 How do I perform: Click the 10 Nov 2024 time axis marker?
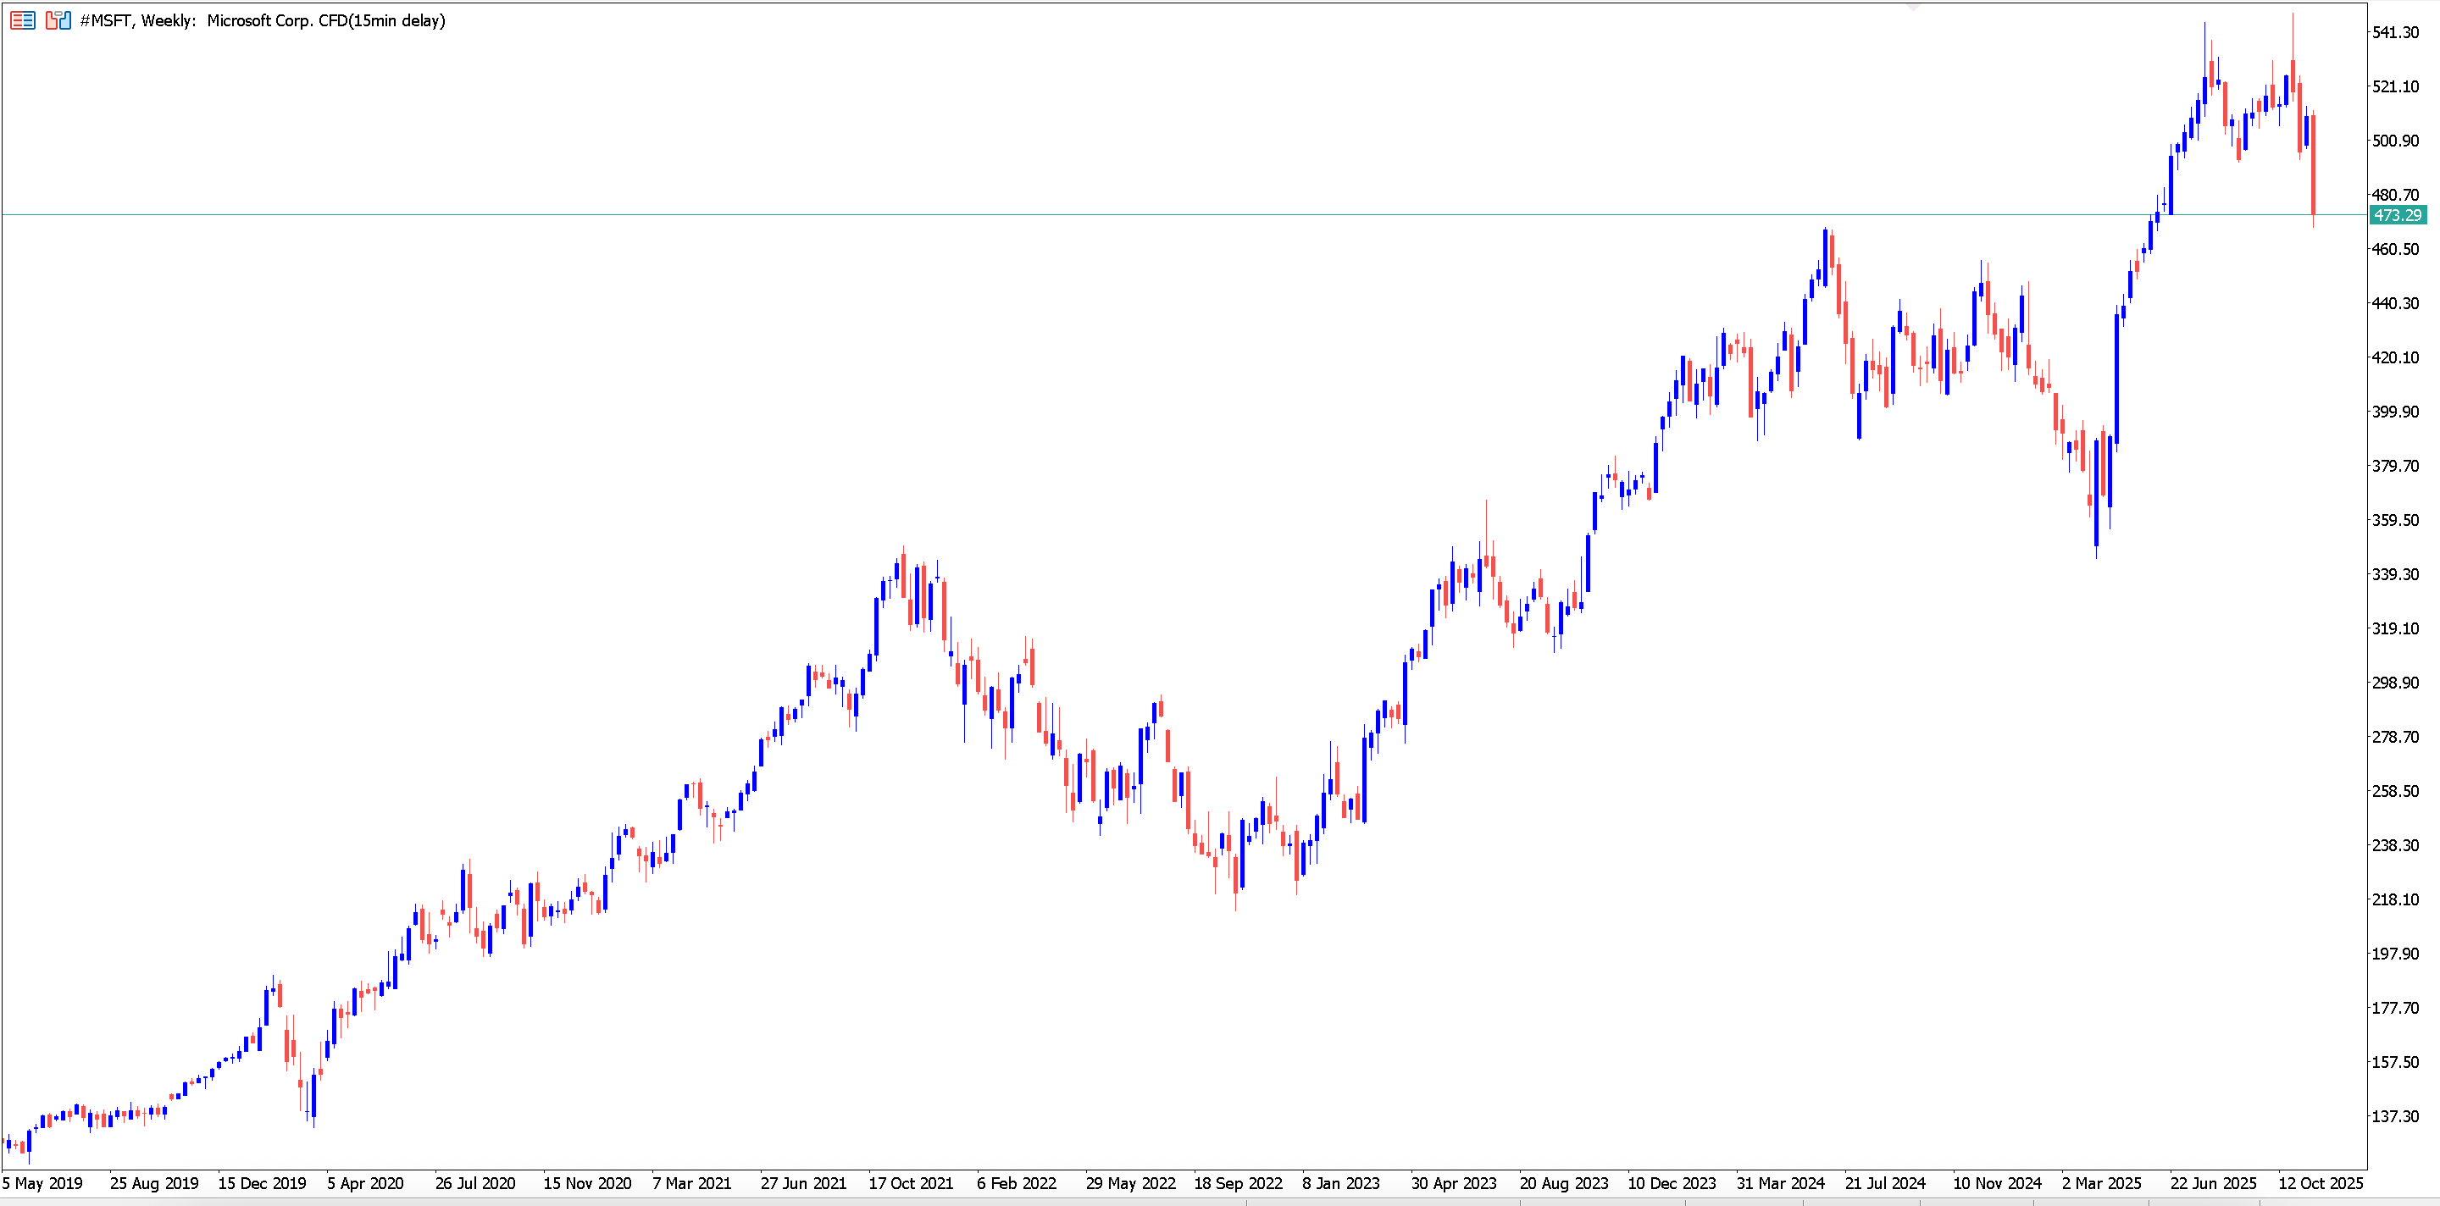click(1998, 1183)
